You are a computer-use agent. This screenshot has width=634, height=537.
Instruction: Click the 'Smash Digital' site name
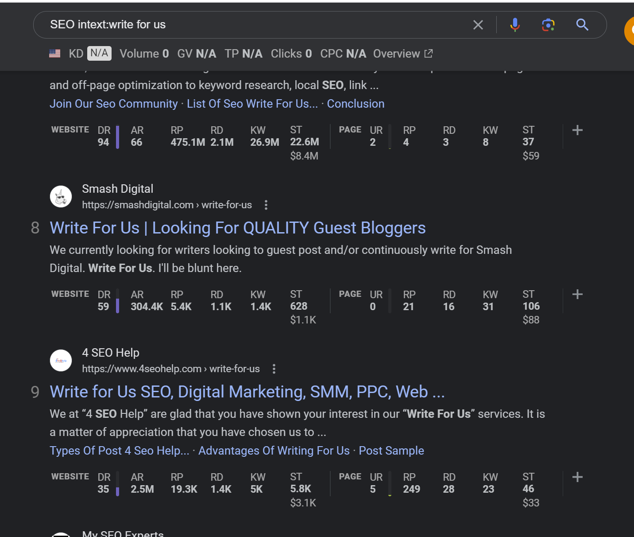point(118,189)
